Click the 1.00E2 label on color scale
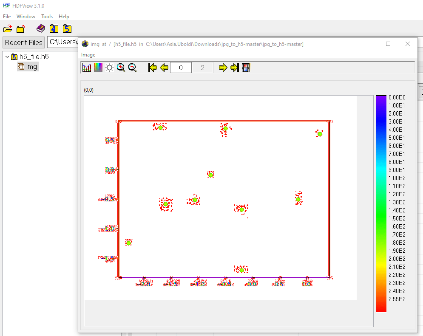This screenshot has height=336, width=423. pos(397,178)
